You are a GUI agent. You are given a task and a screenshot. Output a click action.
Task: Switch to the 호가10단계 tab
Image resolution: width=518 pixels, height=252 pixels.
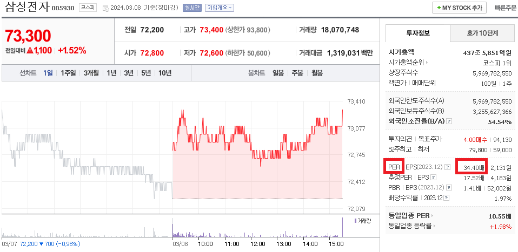pos(482,33)
